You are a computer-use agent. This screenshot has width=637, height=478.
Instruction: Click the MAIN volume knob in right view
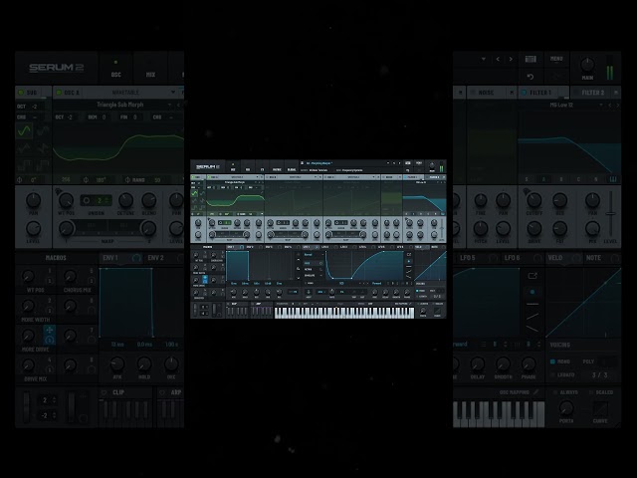tap(587, 64)
